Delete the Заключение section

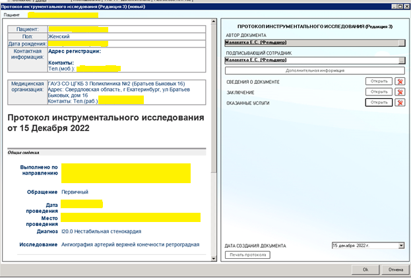400,92
